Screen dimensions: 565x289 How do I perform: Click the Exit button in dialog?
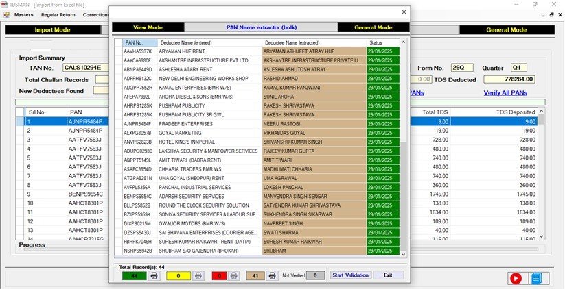point(388,275)
